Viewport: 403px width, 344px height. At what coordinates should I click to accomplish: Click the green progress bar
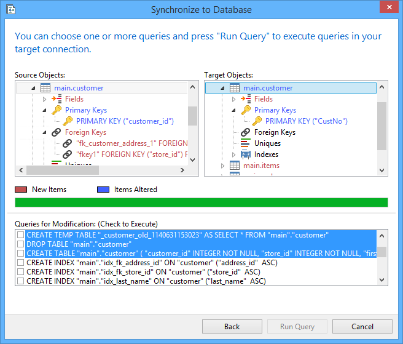click(202, 202)
